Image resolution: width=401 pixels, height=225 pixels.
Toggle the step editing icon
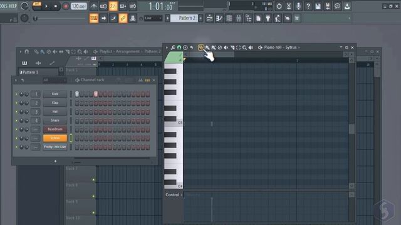[x=113, y=18]
